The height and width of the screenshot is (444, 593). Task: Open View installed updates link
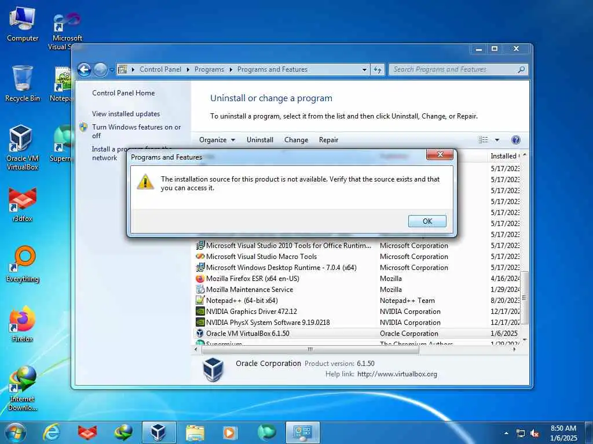coord(126,114)
